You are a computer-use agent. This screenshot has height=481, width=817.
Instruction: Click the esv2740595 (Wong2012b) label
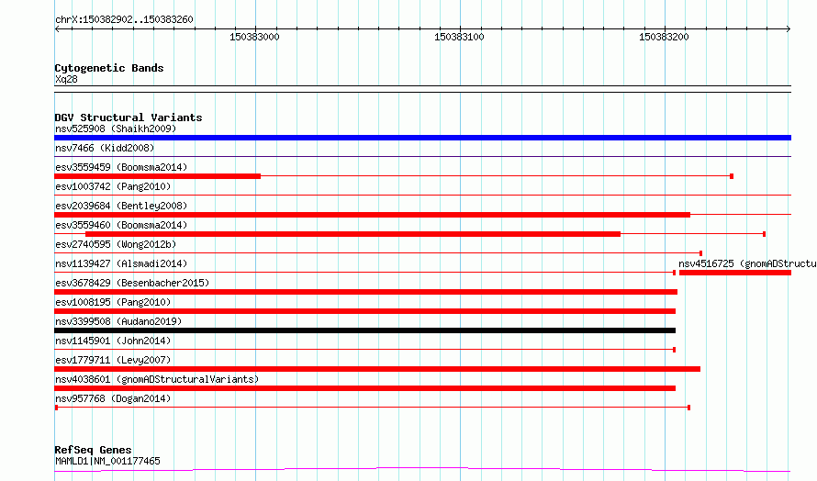[x=116, y=244]
